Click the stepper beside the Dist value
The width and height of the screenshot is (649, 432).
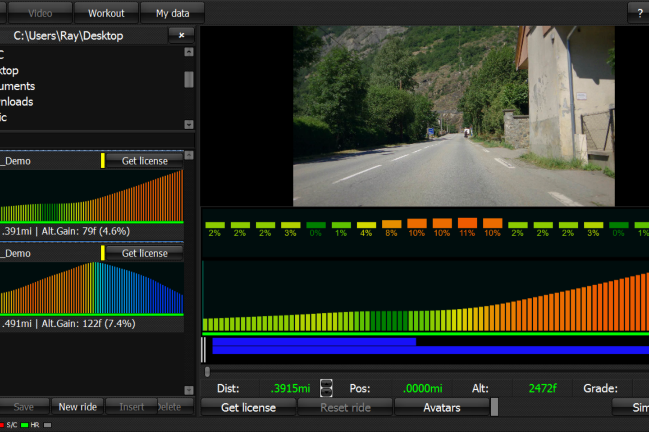point(326,388)
